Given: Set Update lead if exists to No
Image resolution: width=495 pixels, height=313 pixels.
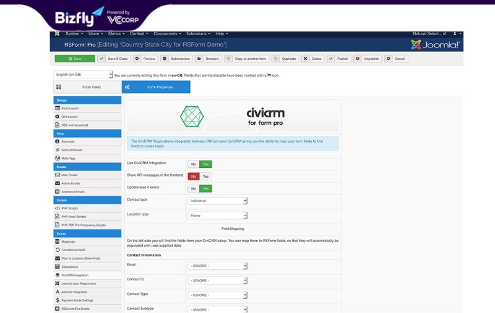Looking at the screenshot, I should click(x=194, y=188).
